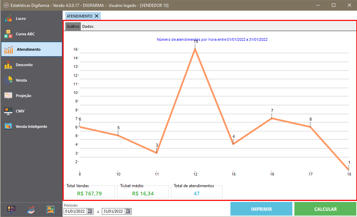This screenshot has width=357, height=217.
Task: Open the CMV section
Action: click(20, 111)
